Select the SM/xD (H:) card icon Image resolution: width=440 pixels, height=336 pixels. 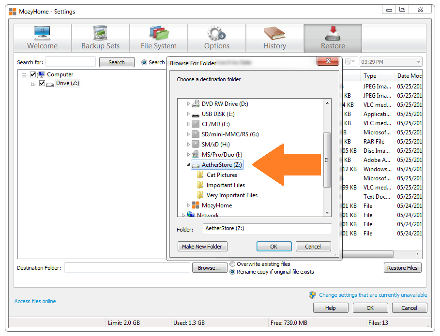(x=195, y=145)
